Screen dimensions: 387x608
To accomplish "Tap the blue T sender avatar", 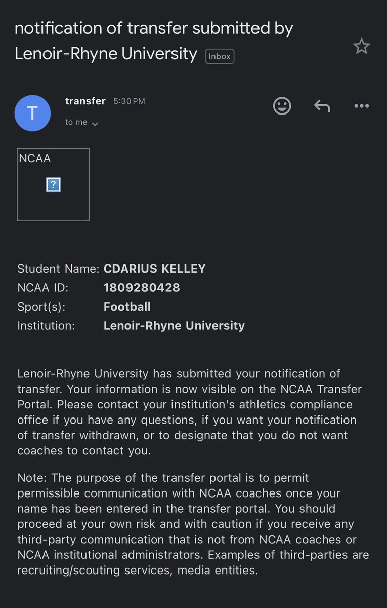I will point(32,113).
